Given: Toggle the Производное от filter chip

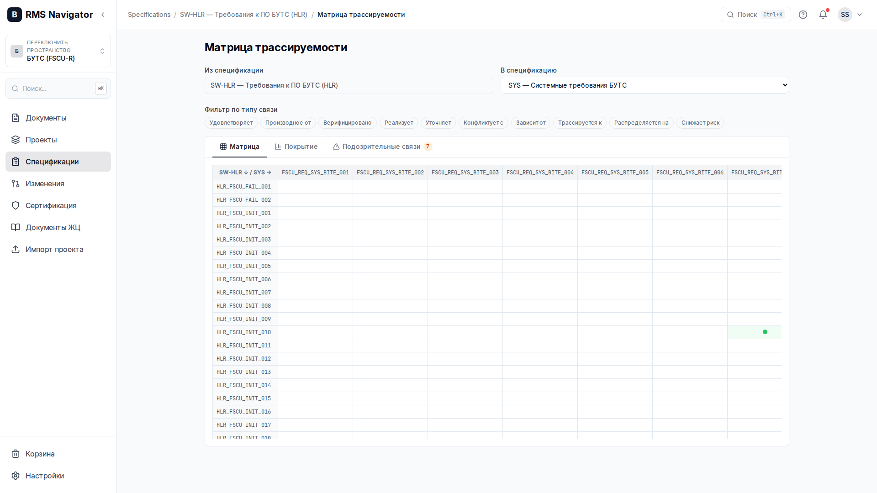Looking at the screenshot, I should click(x=288, y=123).
